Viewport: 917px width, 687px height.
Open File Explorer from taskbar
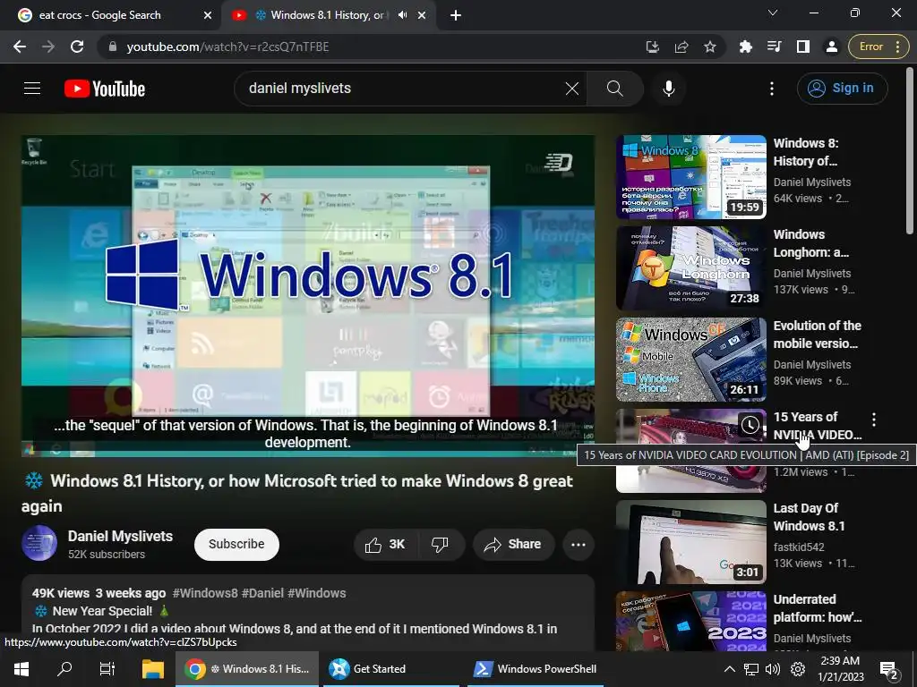point(152,669)
